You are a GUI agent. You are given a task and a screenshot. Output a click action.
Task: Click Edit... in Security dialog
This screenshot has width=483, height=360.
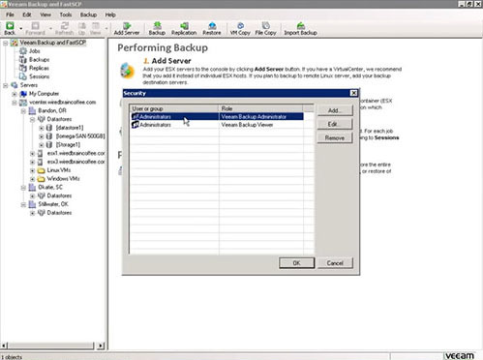tap(335, 124)
